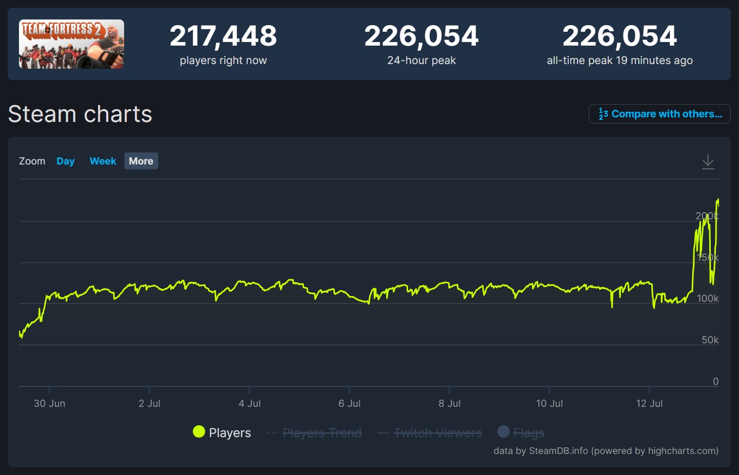The height and width of the screenshot is (475, 739).
Task: Open the More zoom options
Action: click(x=141, y=161)
